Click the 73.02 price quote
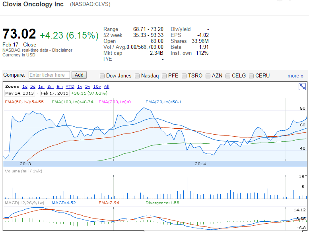Screen dimensions: 309x232 19,34
